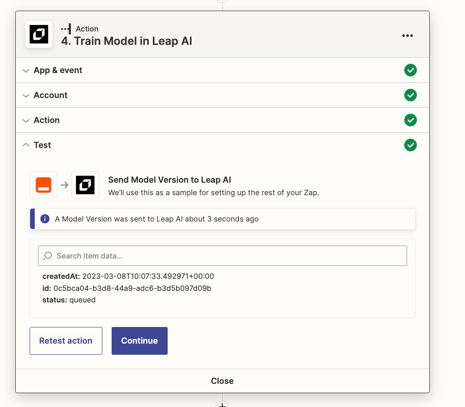The width and height of the screenshot is (465, 407).
Task: Expand the Account section
Action: [25, 95]
